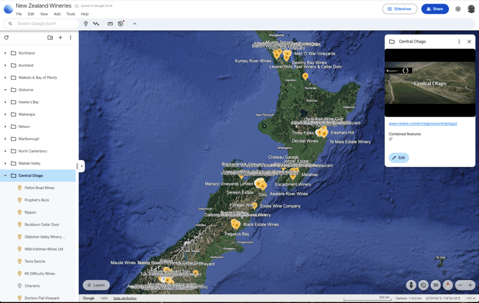Open the File menu

point(19,14)
